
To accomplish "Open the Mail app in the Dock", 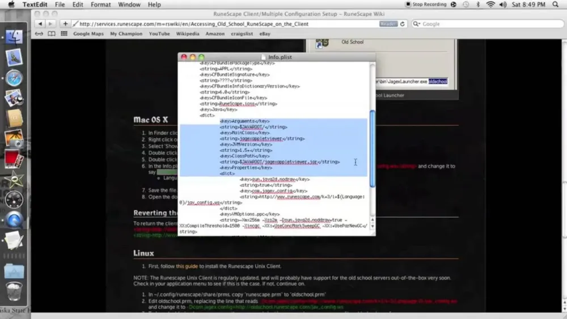I will [14, 57].
